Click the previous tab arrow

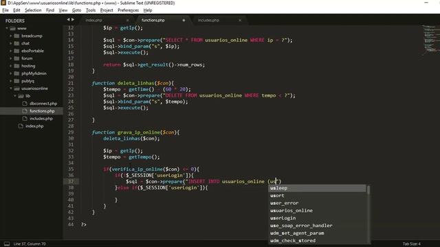click(x=68, y=20)
